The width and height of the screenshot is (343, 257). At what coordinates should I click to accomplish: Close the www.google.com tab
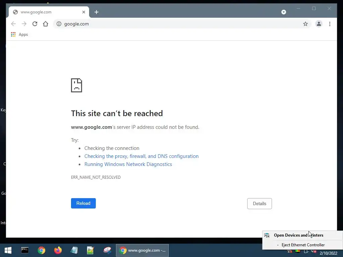(83, 12)
